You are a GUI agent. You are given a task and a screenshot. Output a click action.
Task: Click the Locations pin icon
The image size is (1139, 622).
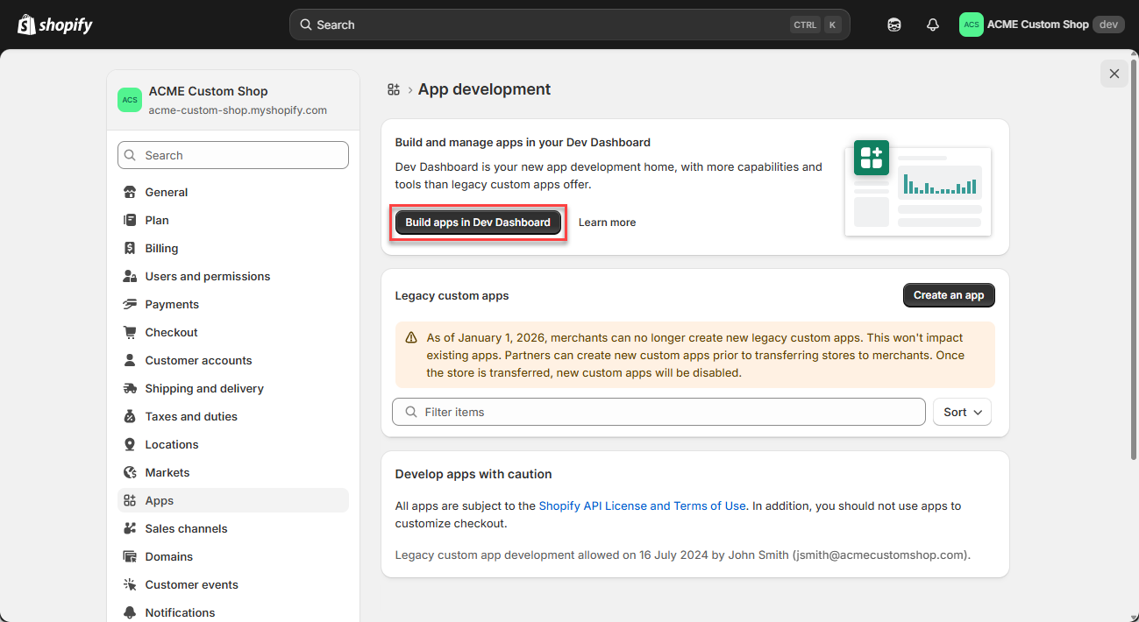coord(130,444)
